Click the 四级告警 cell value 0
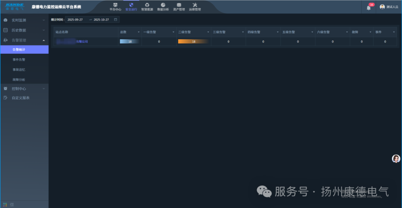The image size is (402, 208). coord(263,42)
